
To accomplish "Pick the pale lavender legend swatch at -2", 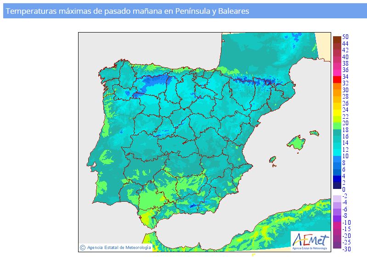I will pos(337,198).
